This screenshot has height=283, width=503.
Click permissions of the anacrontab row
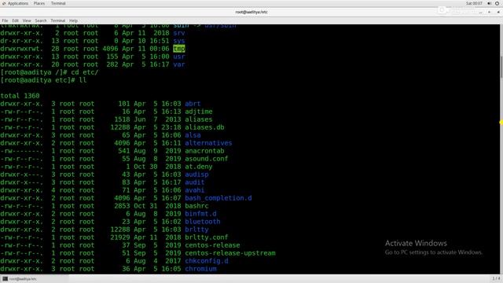click(21, 151)
